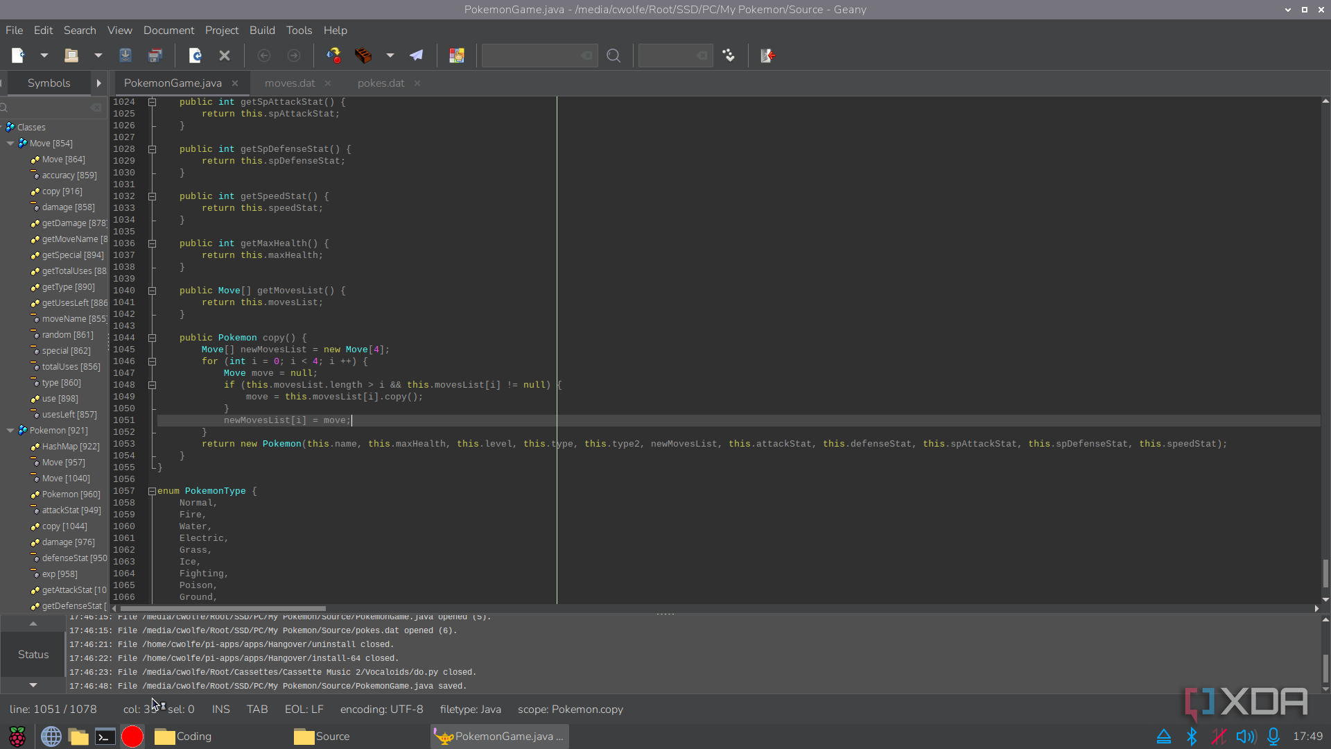Click the New file toolbar icon
The height and width of the screenshot is (749, 1331).
pyautogui.click(x=18, y=55)
